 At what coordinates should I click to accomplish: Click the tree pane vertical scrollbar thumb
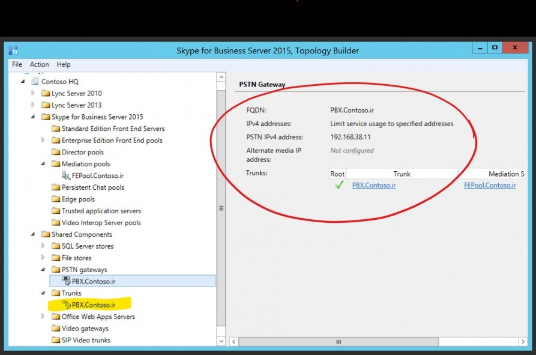pyautogui.click(x=221, y=208)
